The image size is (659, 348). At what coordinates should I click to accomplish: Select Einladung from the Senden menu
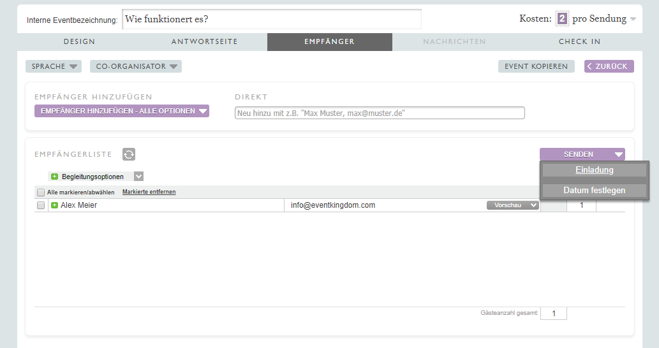[594, 170]
